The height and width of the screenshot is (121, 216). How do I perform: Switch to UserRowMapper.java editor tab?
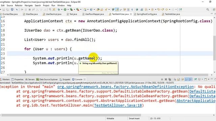93,14
